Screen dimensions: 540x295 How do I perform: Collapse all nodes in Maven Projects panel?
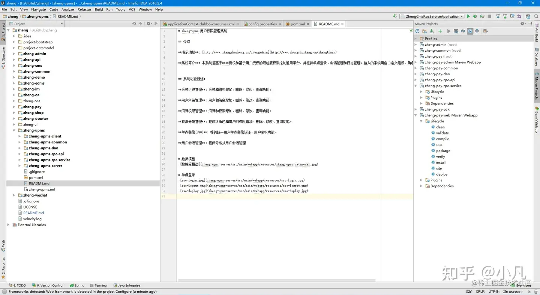pyautogui.click(x=477, y=31)
